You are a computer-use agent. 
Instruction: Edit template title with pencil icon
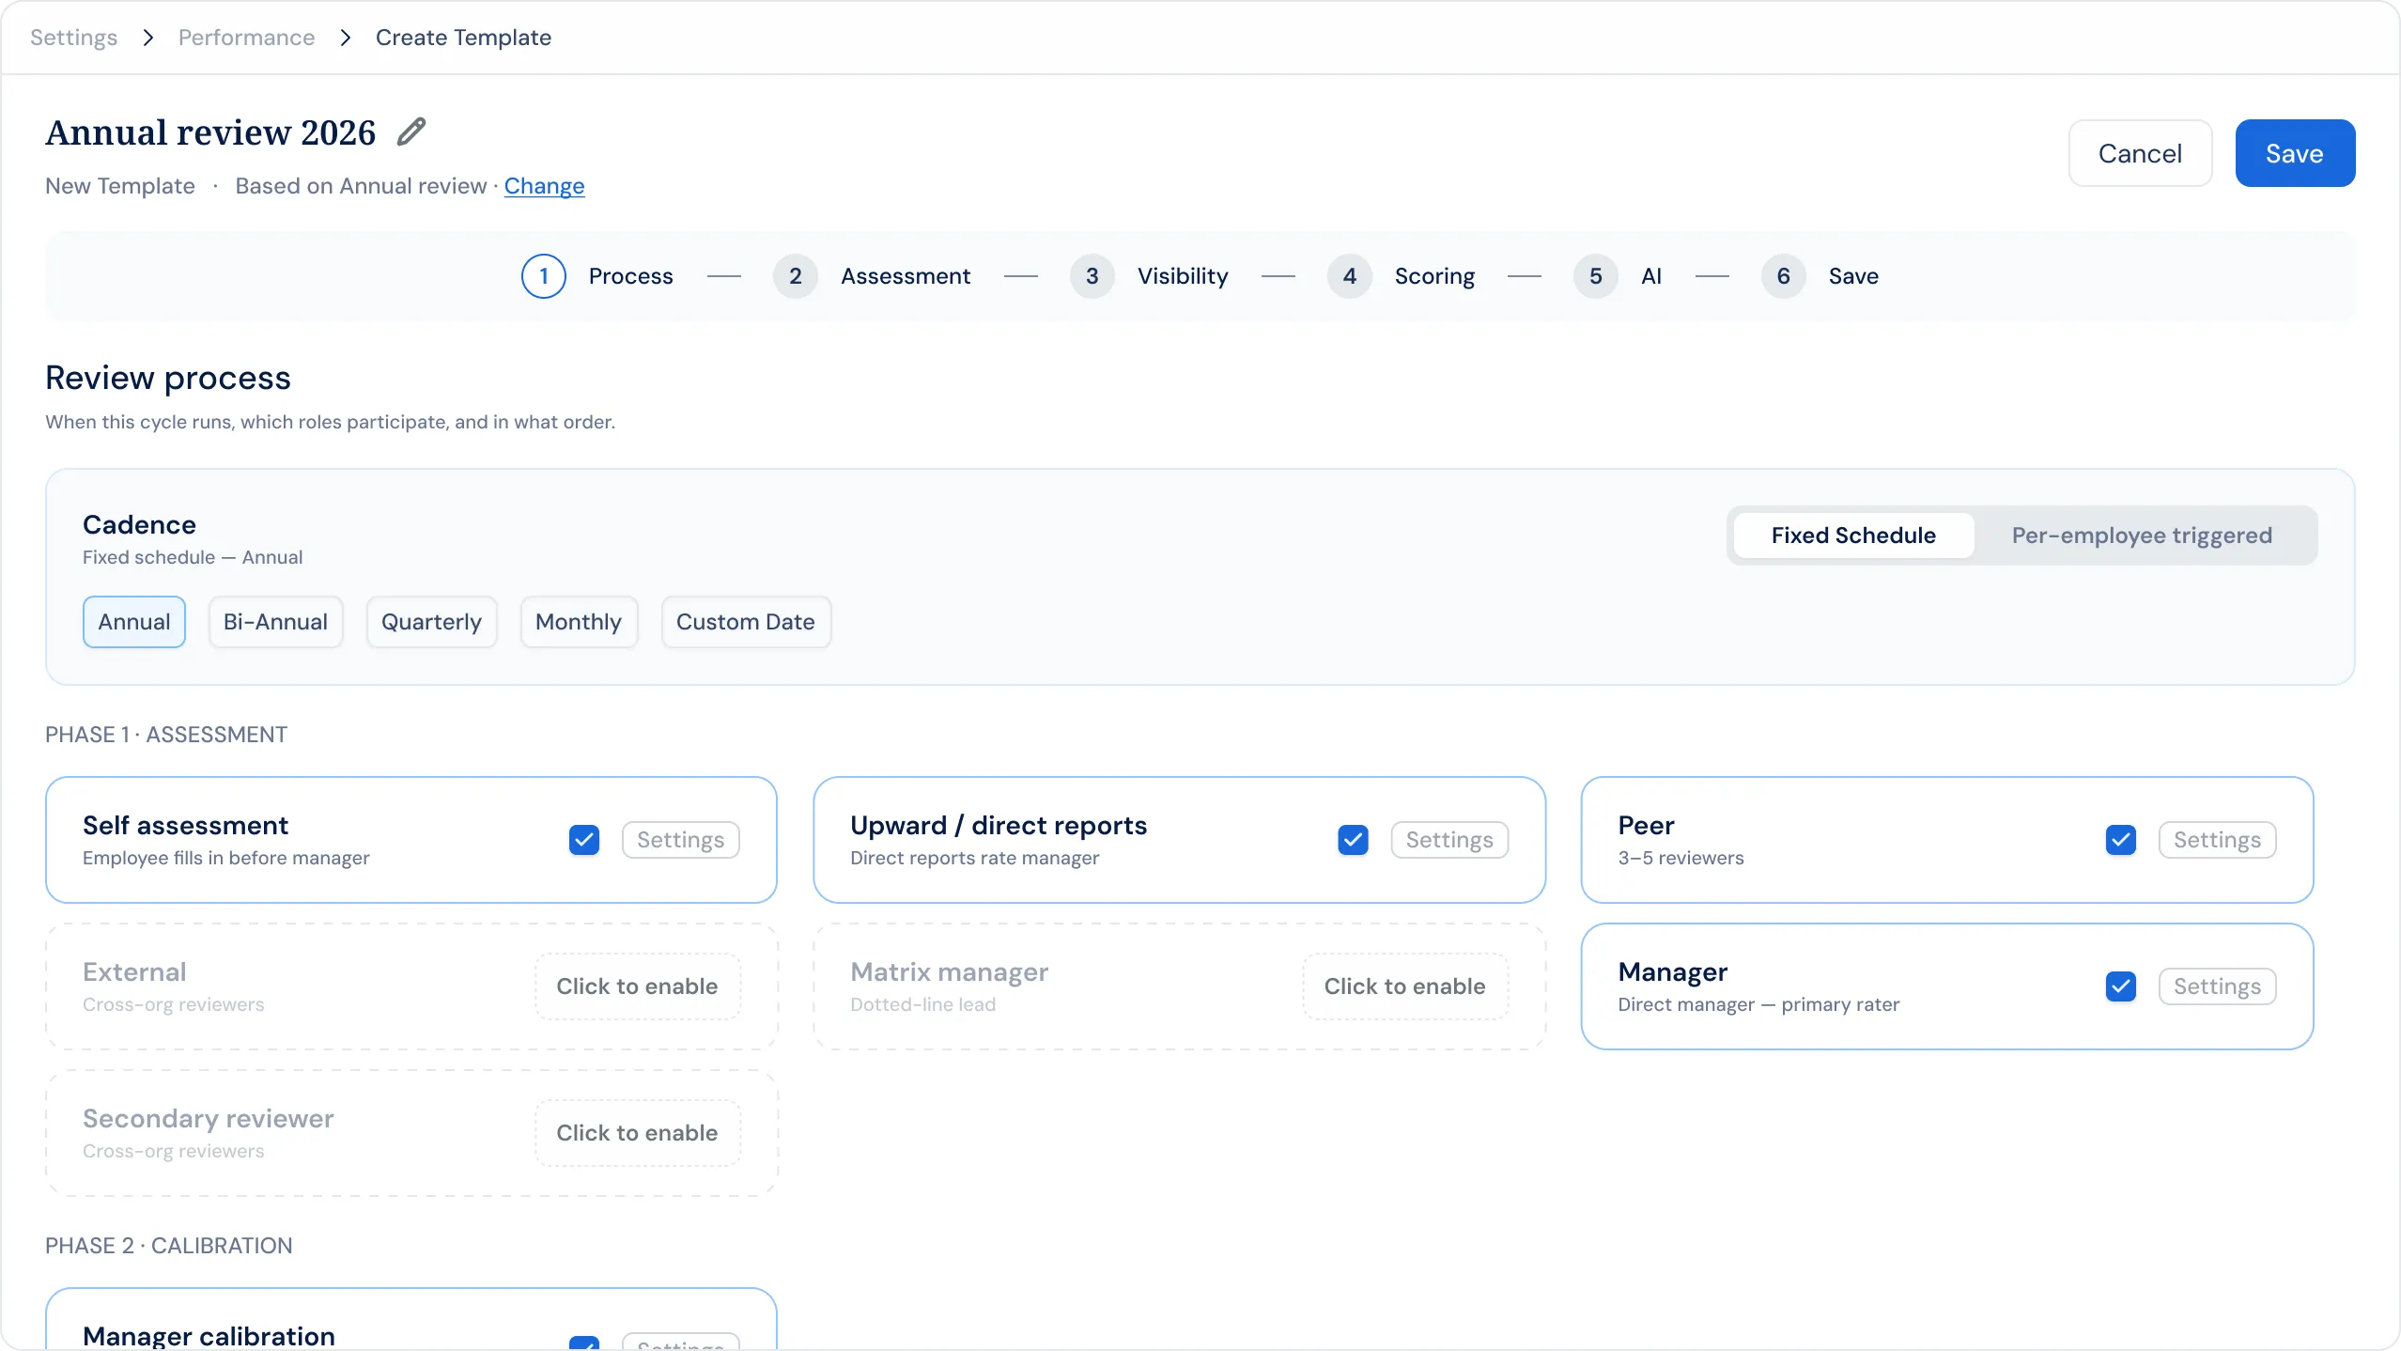411,132
